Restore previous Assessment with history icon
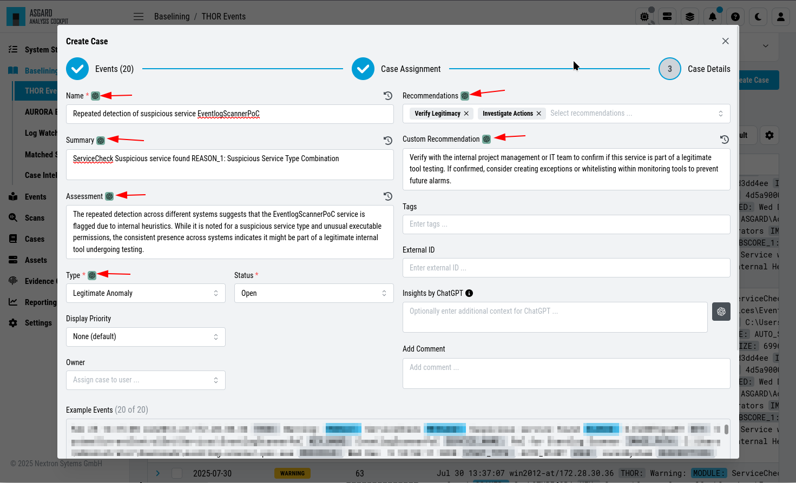This screenshot has height=483, width=796. (x=388, y=196)
